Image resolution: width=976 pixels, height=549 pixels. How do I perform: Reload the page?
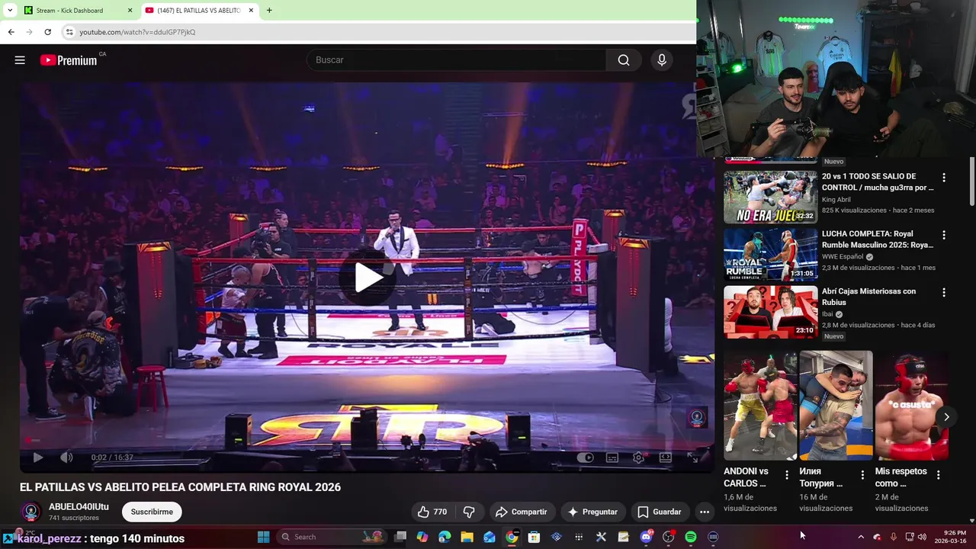coord(47,32)
